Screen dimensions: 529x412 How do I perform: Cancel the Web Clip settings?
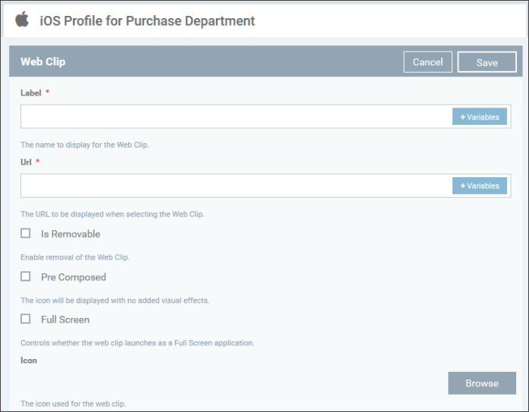pyautogui.click(x=427, y=62)
